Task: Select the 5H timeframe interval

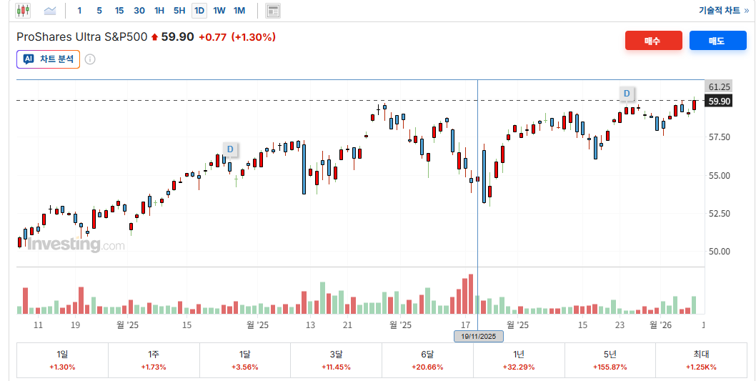Action: (179, 11)
